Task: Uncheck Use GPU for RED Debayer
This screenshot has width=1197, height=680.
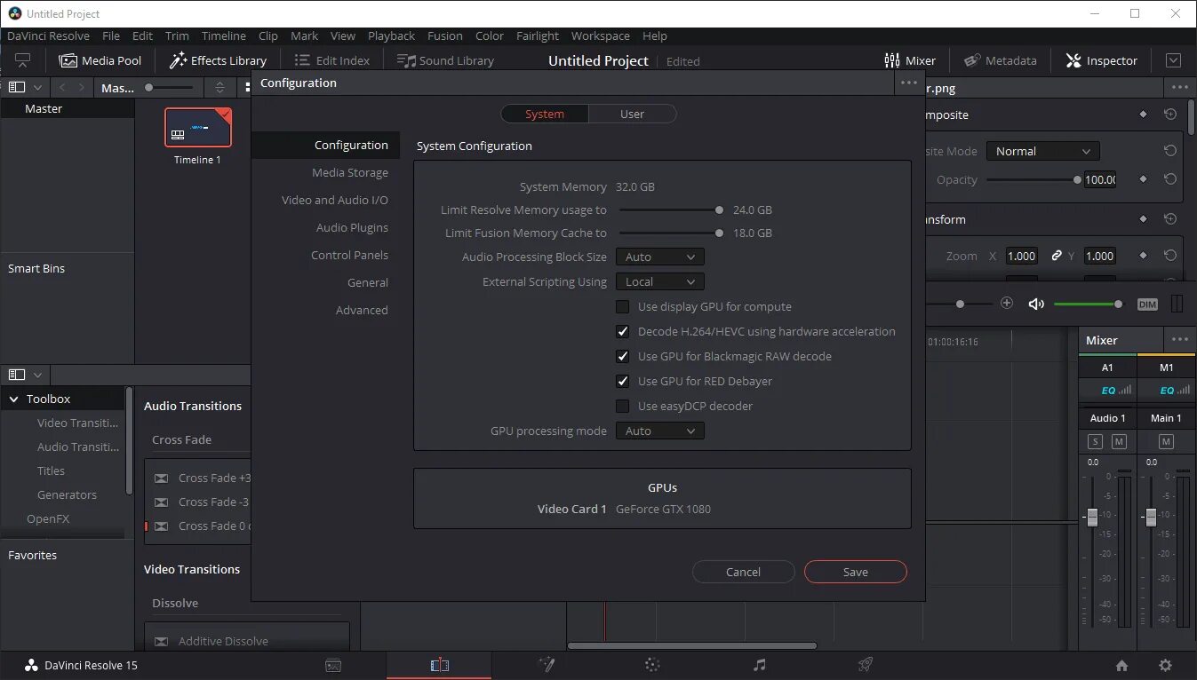Action: [623, 381]
